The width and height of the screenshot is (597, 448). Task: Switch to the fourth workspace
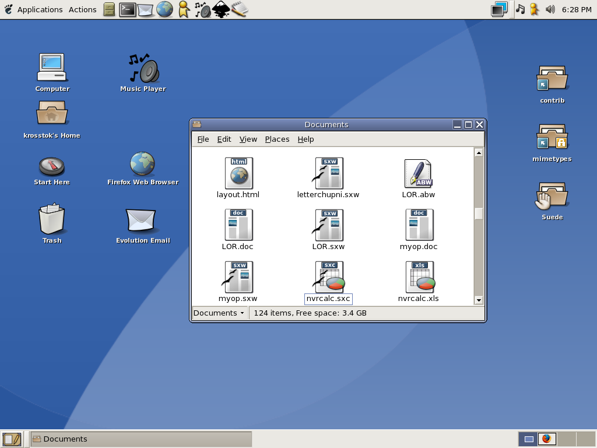(585, 439)
